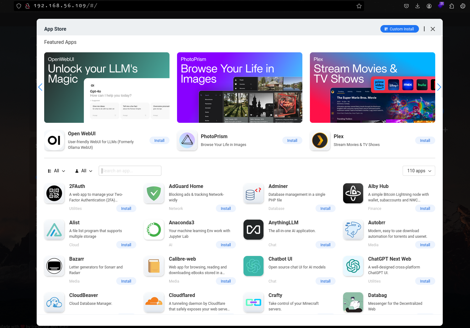Open the Databag app title
The image size is (470, 328).
[x=378, y=295]
